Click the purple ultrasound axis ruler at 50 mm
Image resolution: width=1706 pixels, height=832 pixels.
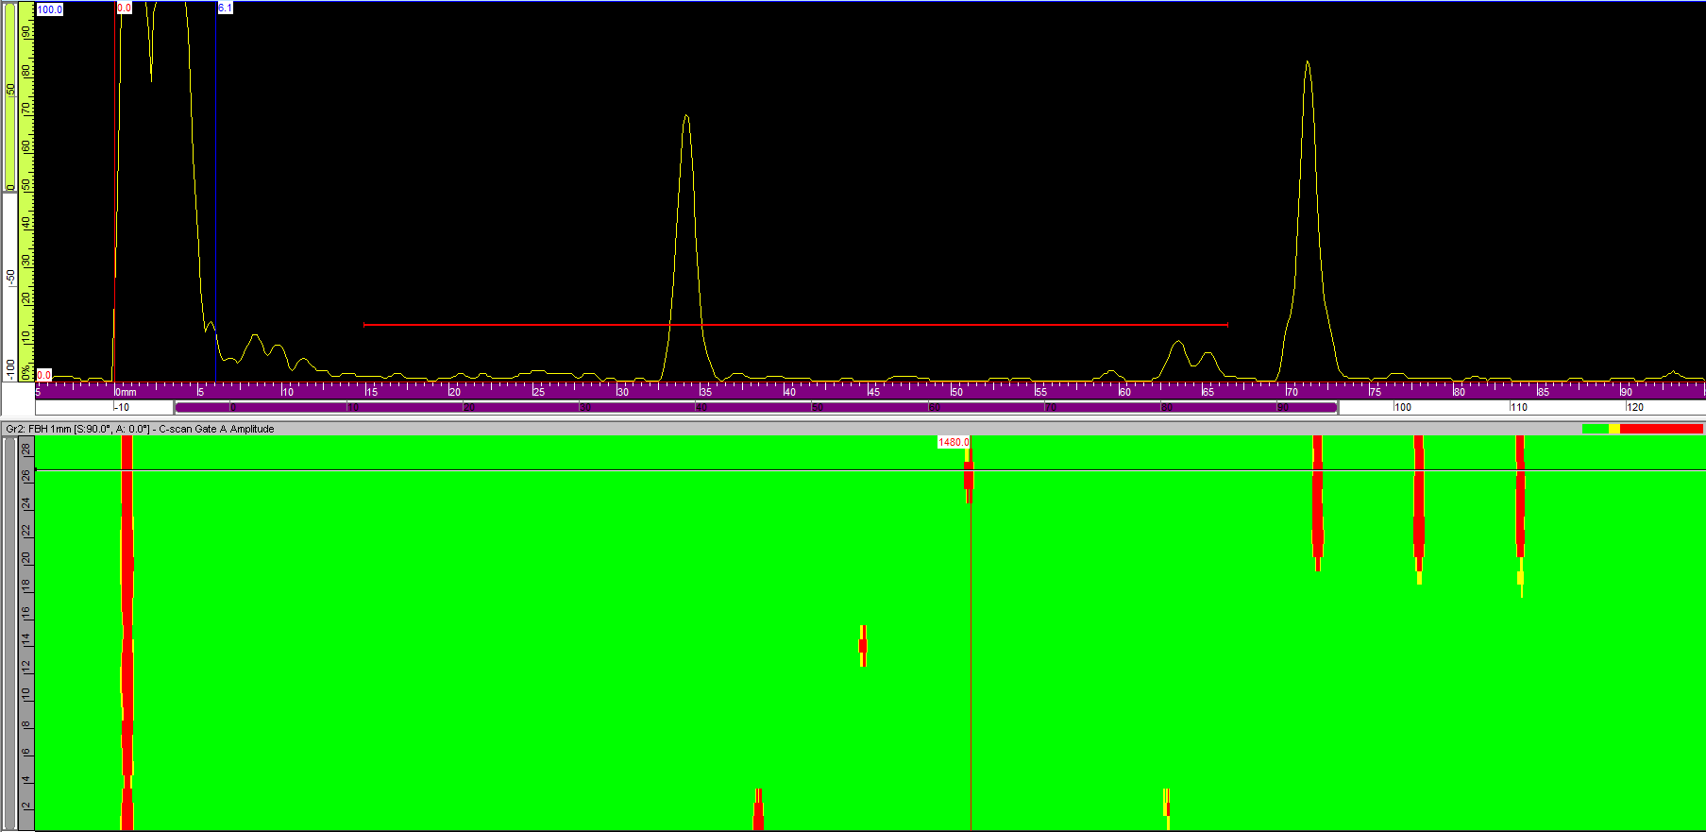955,390
